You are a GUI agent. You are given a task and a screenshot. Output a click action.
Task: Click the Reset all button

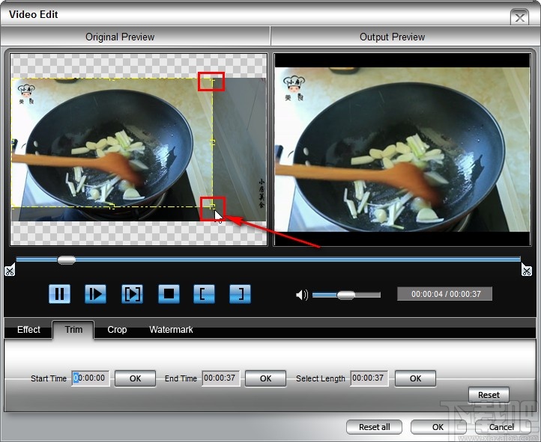375,427
